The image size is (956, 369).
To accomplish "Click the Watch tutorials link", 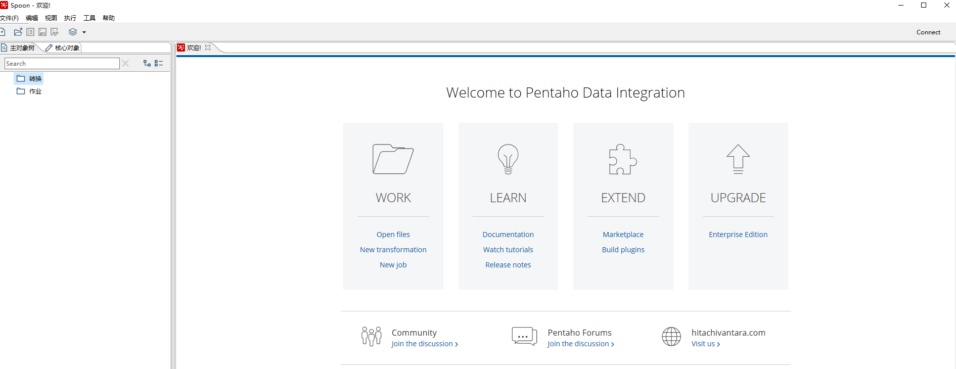I will point(508,250).
